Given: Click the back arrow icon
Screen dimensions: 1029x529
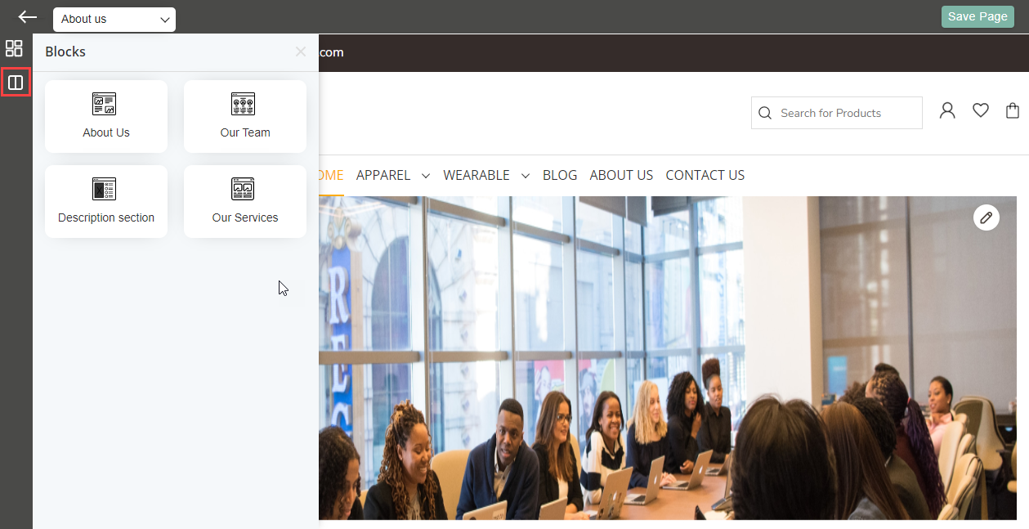Looking at the screenshot, I should [28, 17].
